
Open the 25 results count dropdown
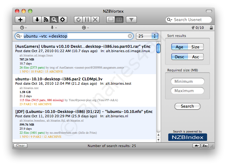[x=147, y=36]
